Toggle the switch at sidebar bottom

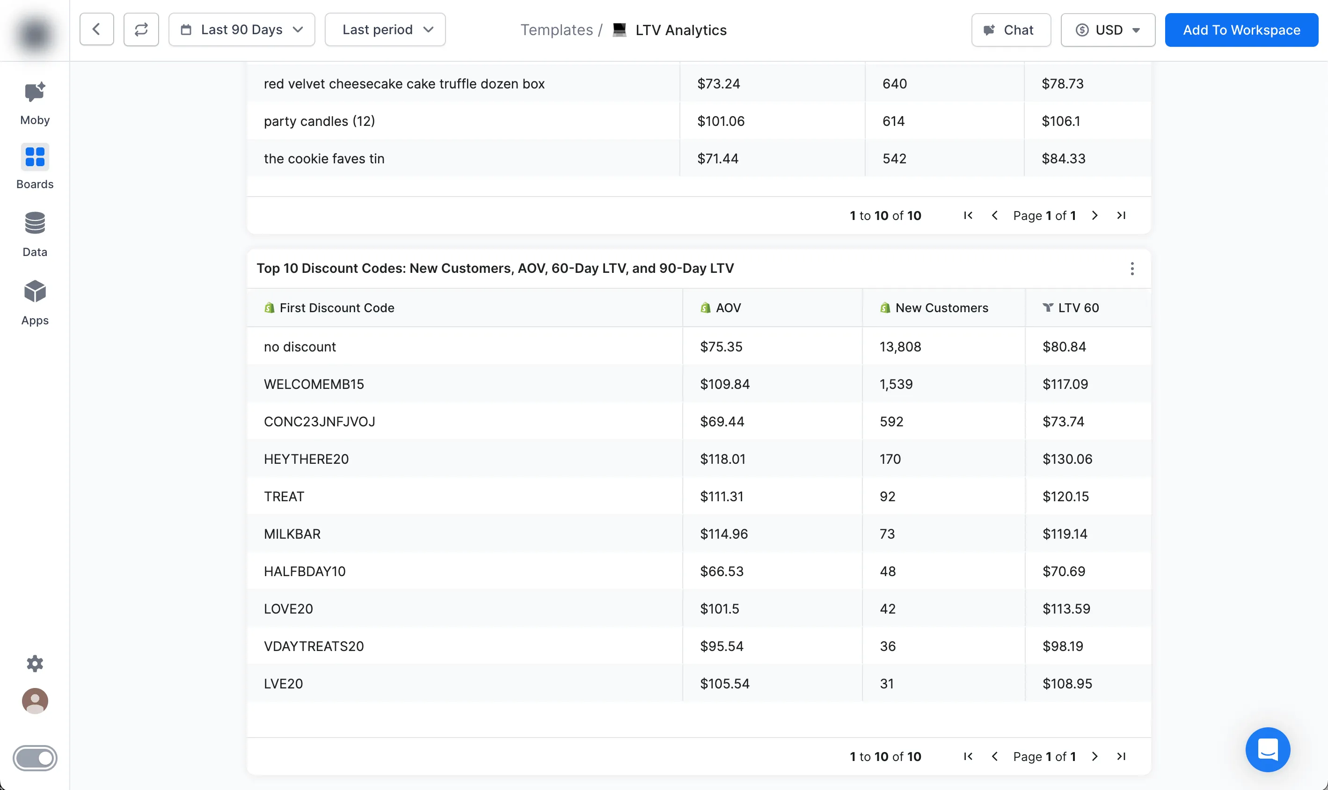tap(35, 758)
